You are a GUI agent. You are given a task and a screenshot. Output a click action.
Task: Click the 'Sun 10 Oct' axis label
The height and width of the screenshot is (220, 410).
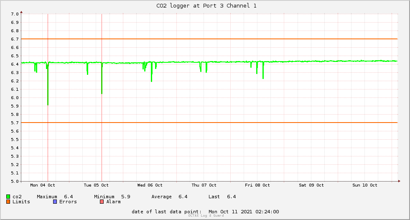pos(365,185)
